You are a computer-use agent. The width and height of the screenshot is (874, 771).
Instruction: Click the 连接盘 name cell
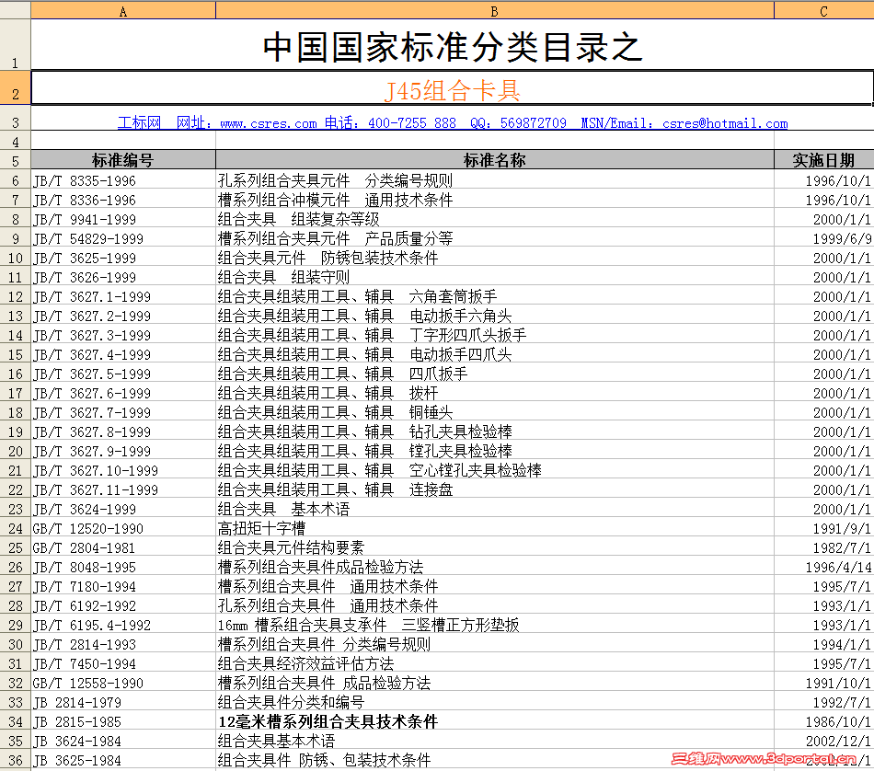point(494,489)
